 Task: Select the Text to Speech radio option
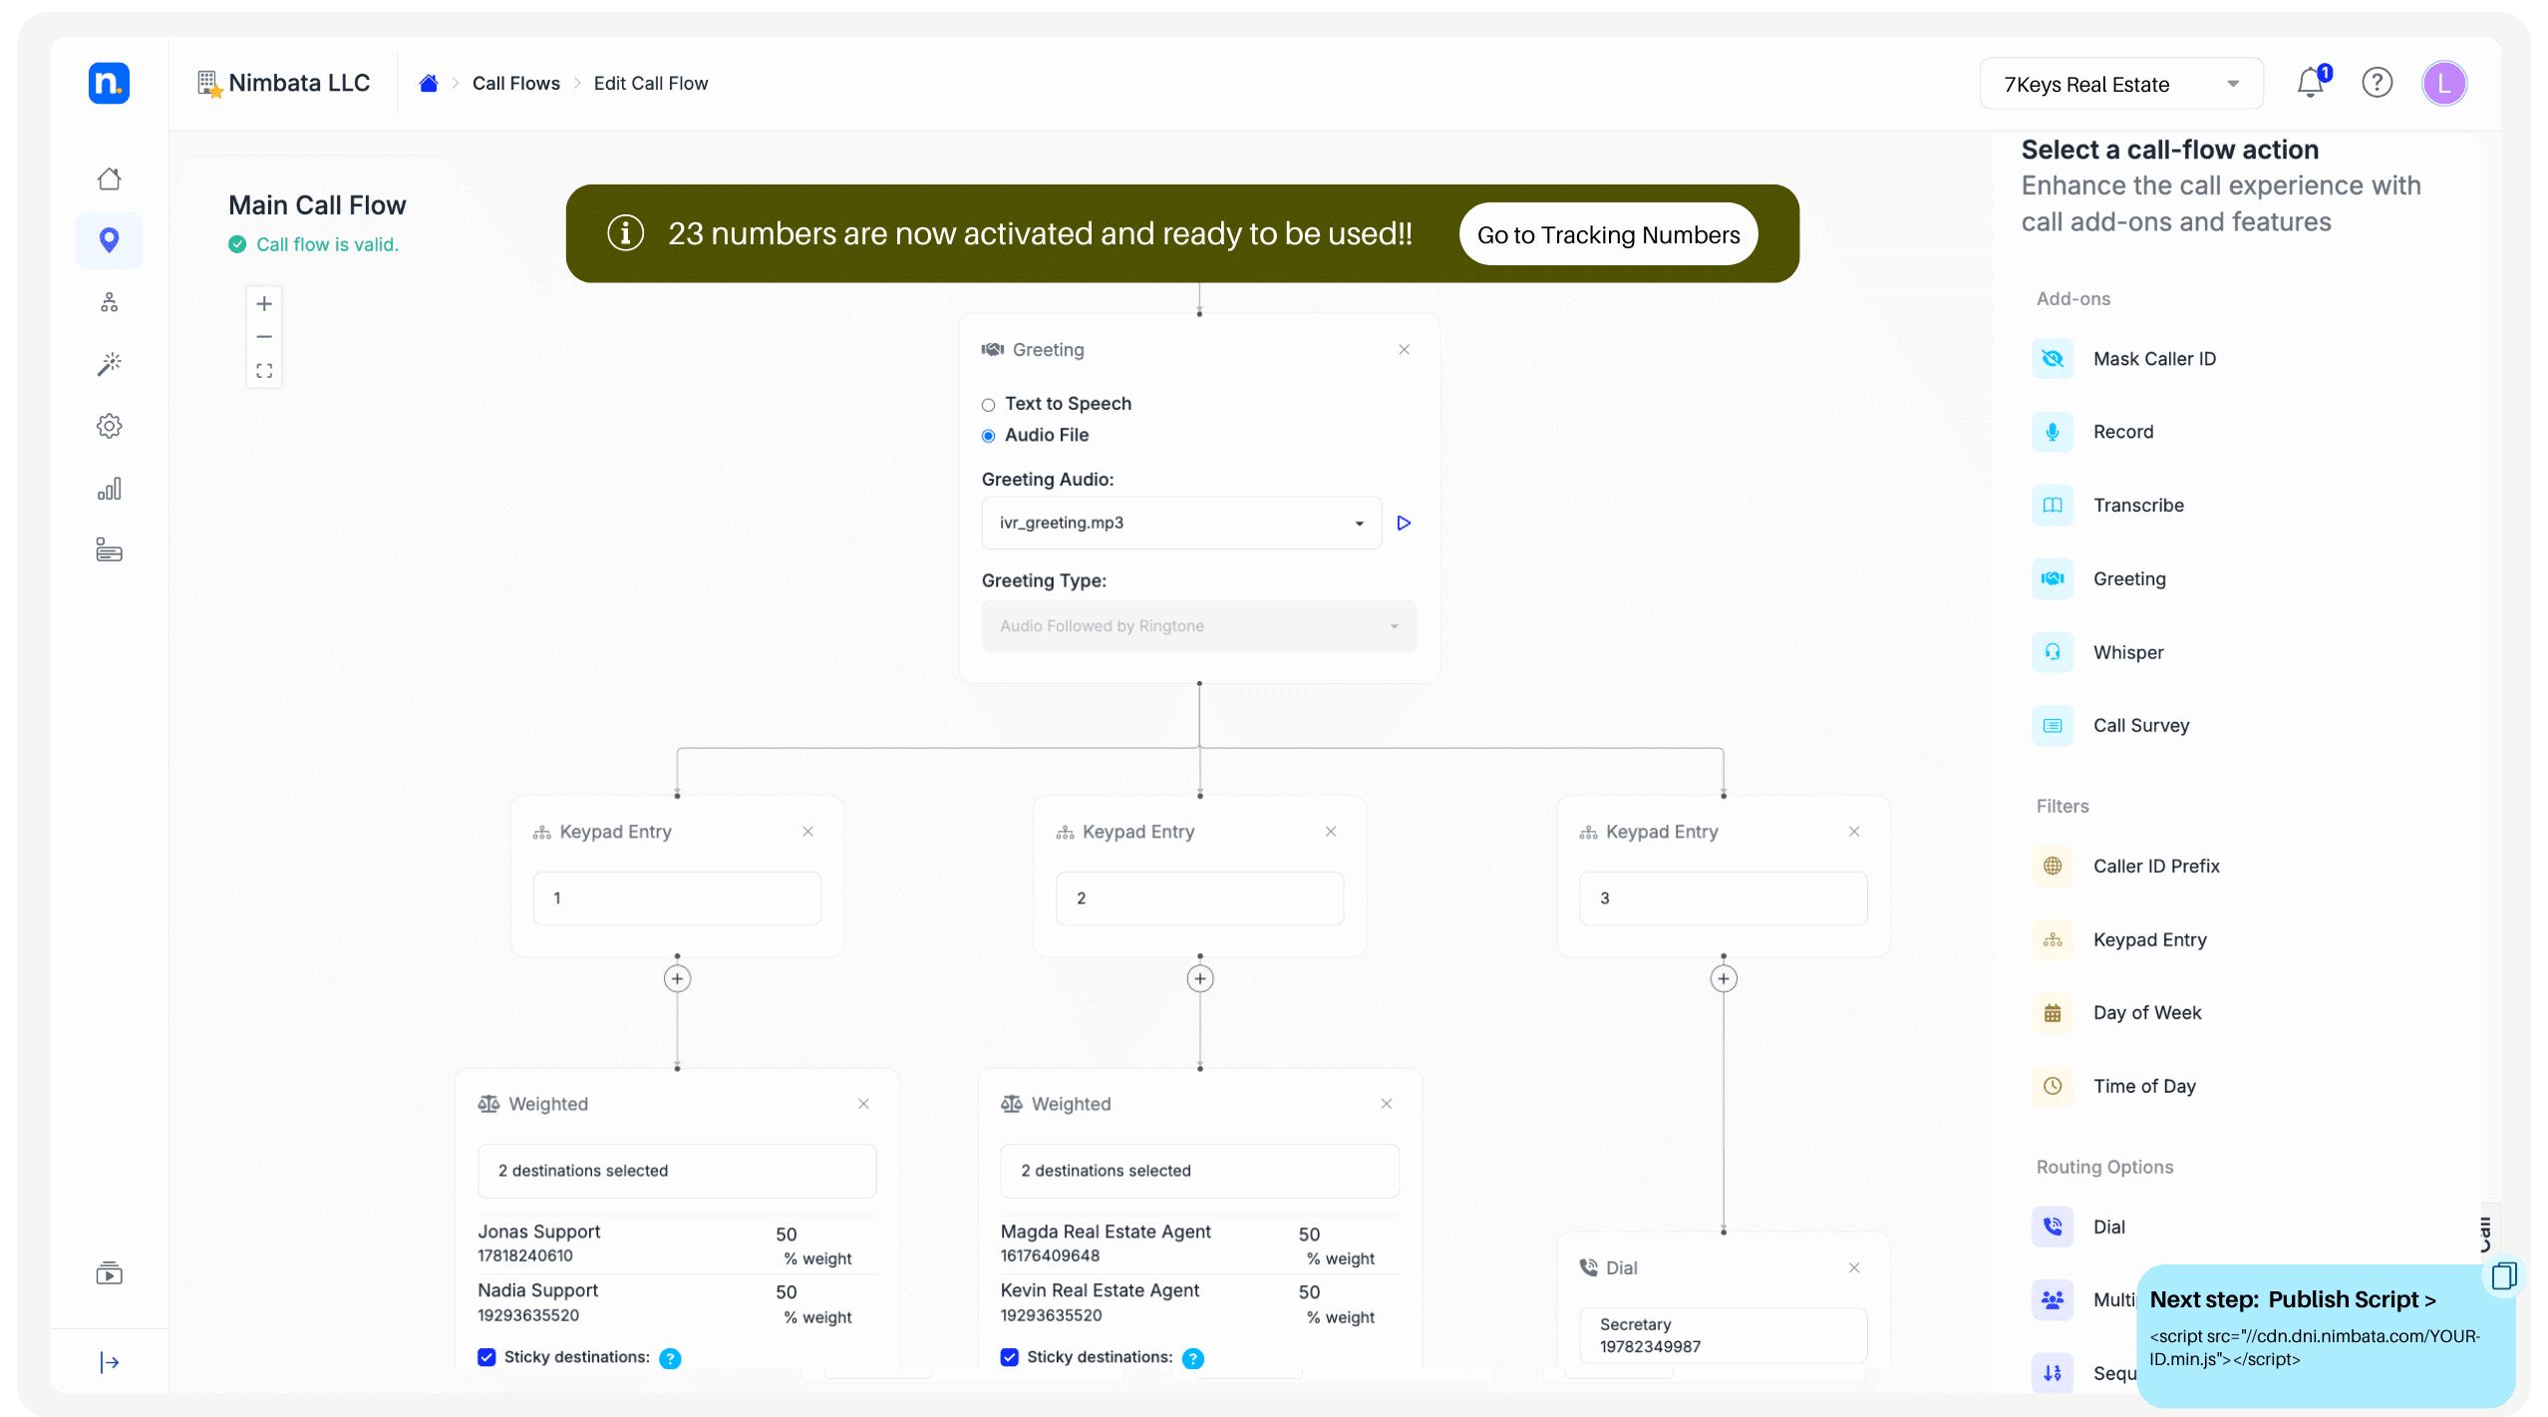point(988,405)
